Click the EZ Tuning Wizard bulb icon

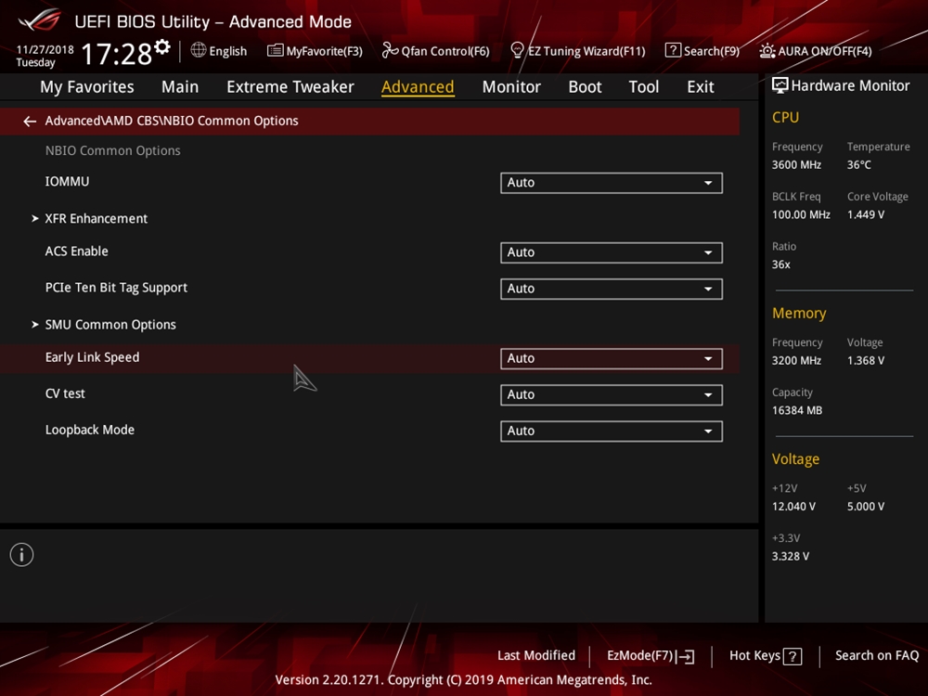click(517, 50)
